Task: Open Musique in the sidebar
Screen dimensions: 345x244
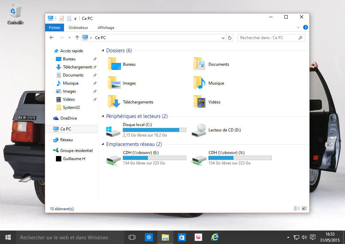Action: click(67, 83)
